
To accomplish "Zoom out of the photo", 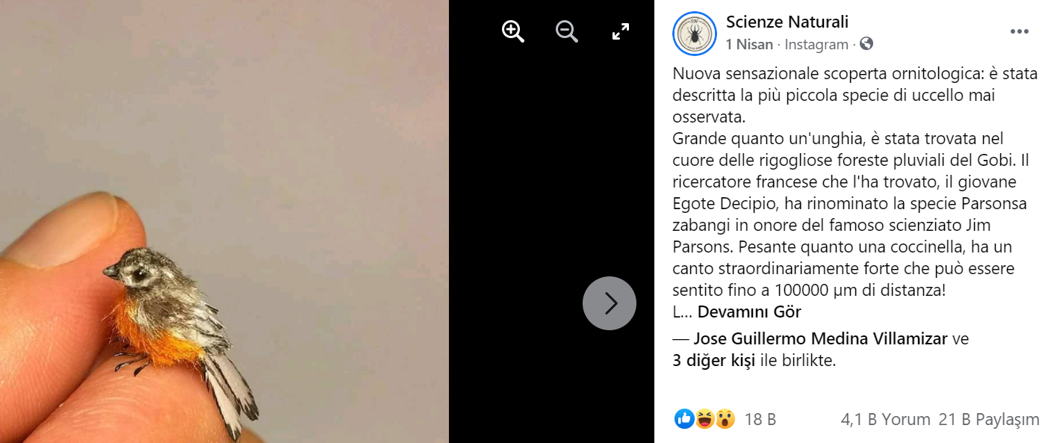I will [x=567, y=31].
